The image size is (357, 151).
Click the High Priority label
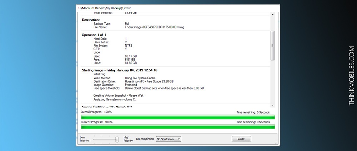click(x=128, y=139)
